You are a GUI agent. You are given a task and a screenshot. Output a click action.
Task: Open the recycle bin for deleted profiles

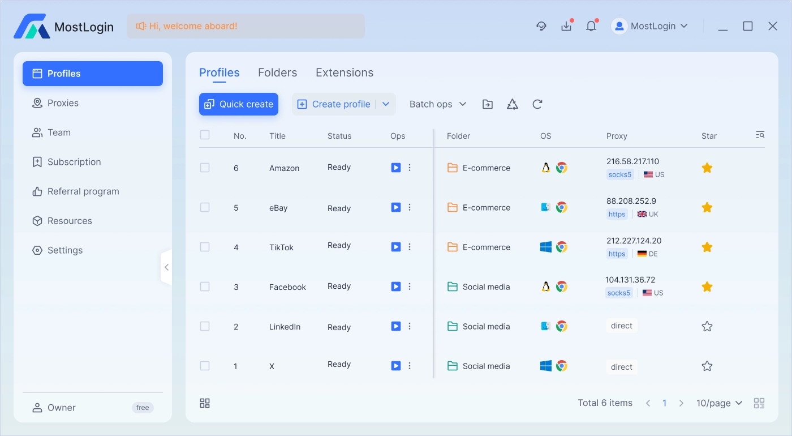pyautogui.click(x=512, y=104)
